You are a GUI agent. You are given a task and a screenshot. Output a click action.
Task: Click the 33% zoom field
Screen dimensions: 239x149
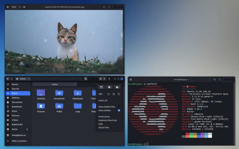[14, 7]
